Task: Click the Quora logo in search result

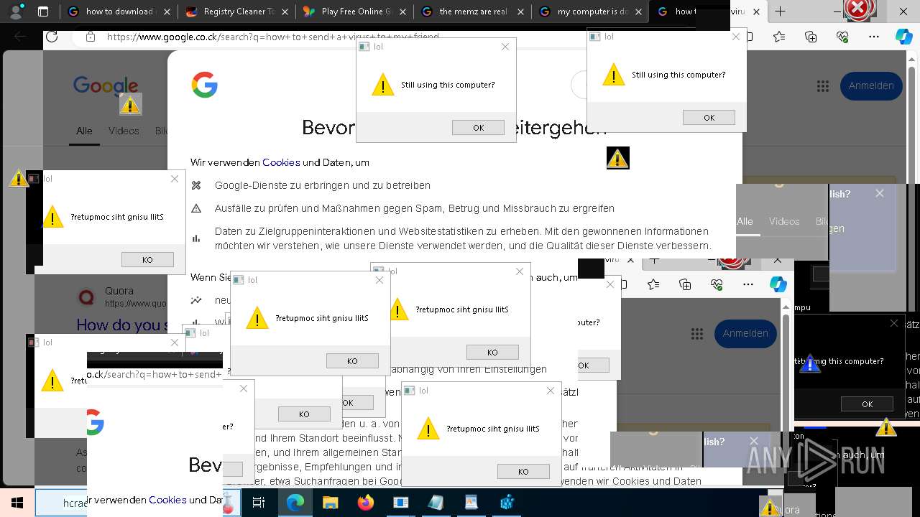Action: [86, 297]
